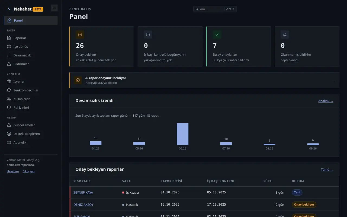The height and width of the screenshot is (217, 347).
Task: Click the Onay bekliyor badge for DENİZ AKSOY
Action: click(x=304, y=205)
